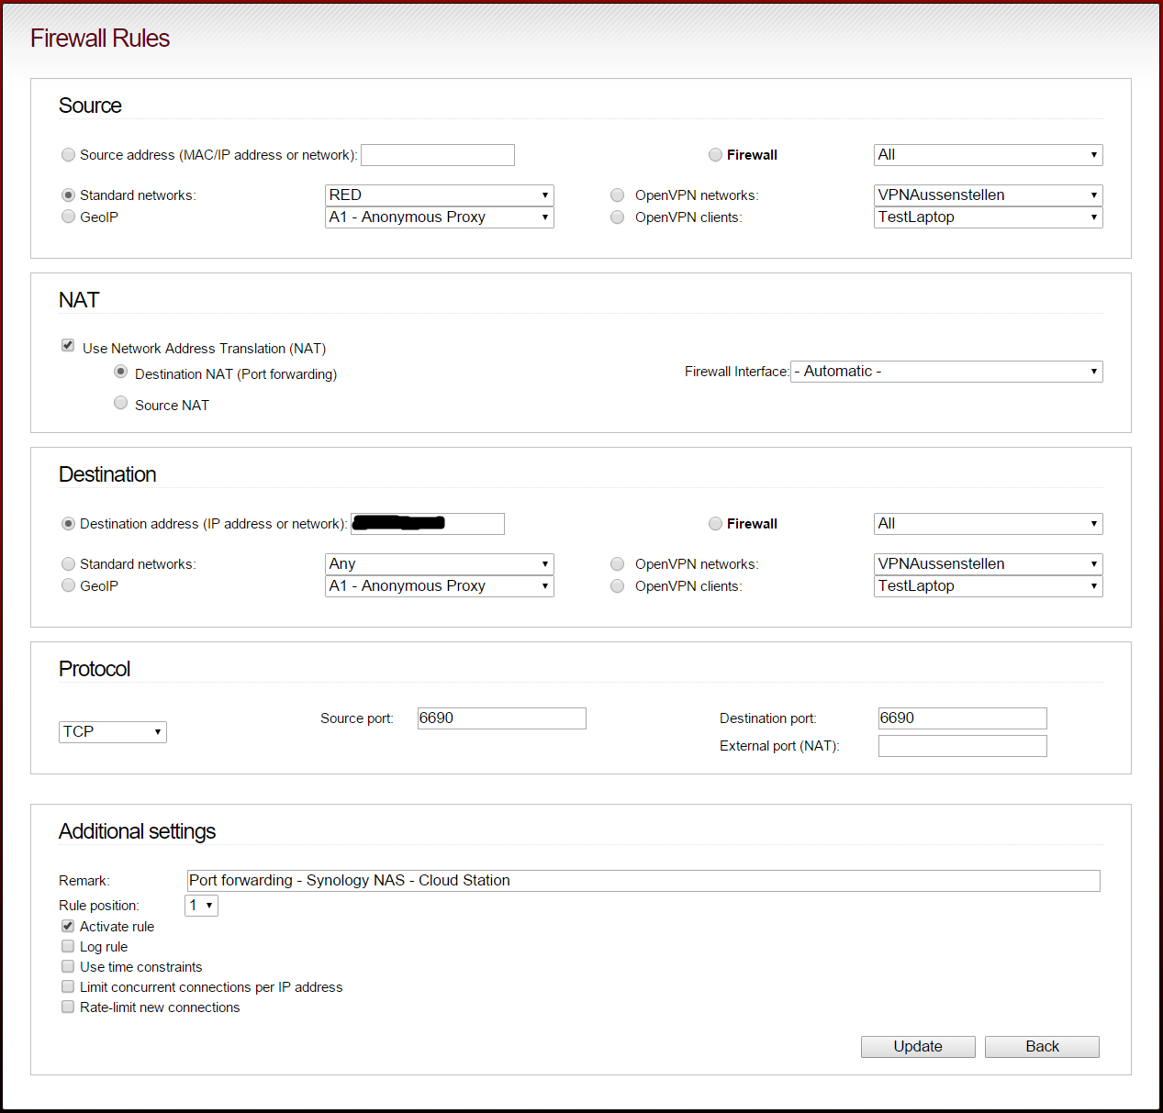Select OpenVPN clients radio in Destination
This screenshot has height=1113, width=1163.
[x=618, y=586]
